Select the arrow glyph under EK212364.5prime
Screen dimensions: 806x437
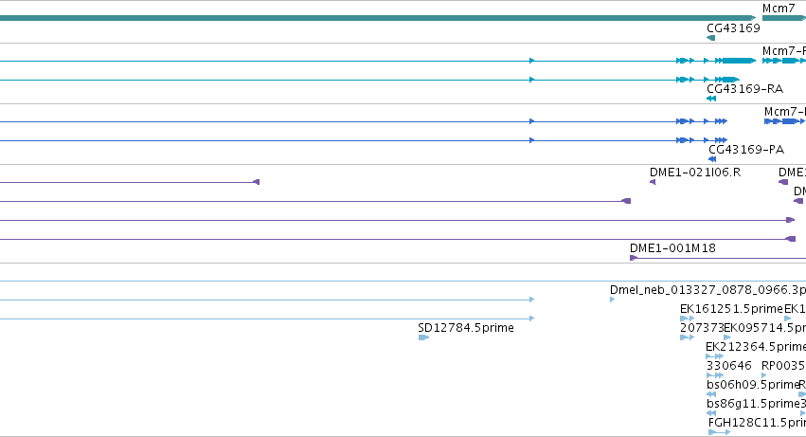[x=714, y=356]
